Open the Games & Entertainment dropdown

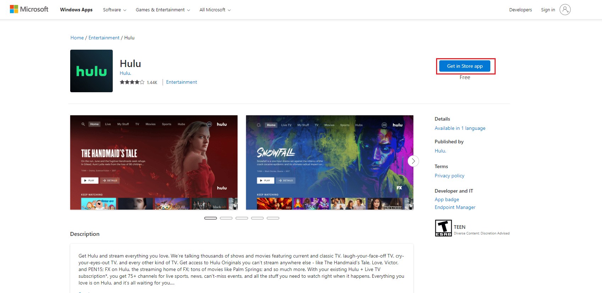tap(163, 10)
